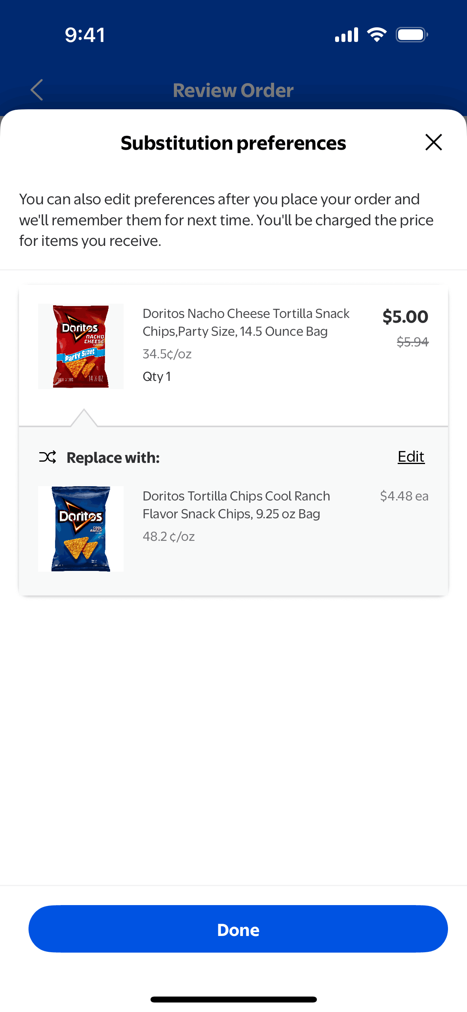Tap the $5.00 sale price
Viewport: 467px width, 1012px height.
click(405, 317)
